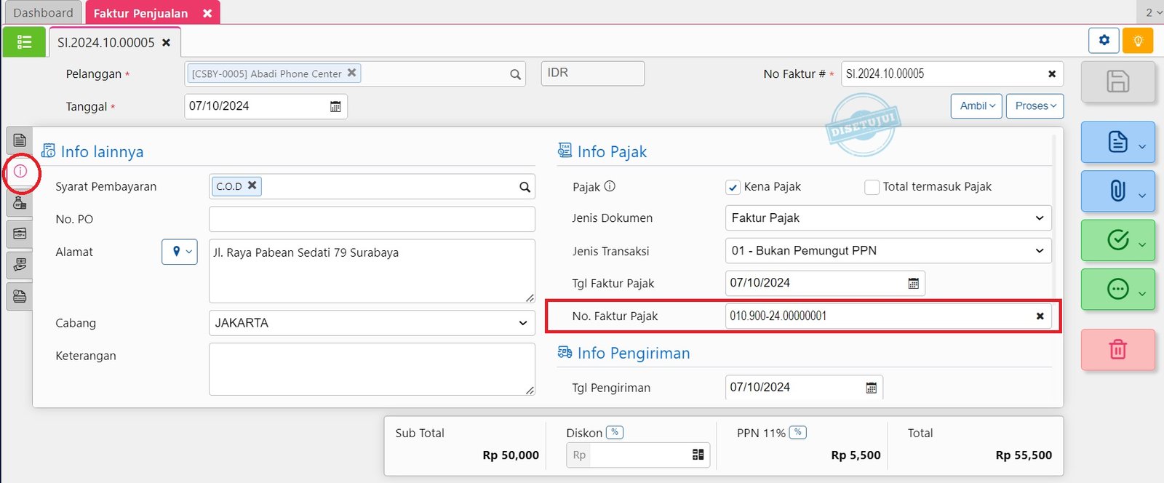Click the green list menu icon
1164x483 pixels.
tap(24, 42)
